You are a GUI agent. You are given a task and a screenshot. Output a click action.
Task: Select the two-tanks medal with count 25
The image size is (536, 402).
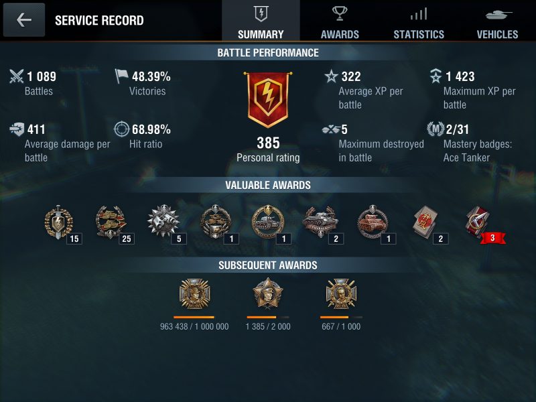coord(111,222)
